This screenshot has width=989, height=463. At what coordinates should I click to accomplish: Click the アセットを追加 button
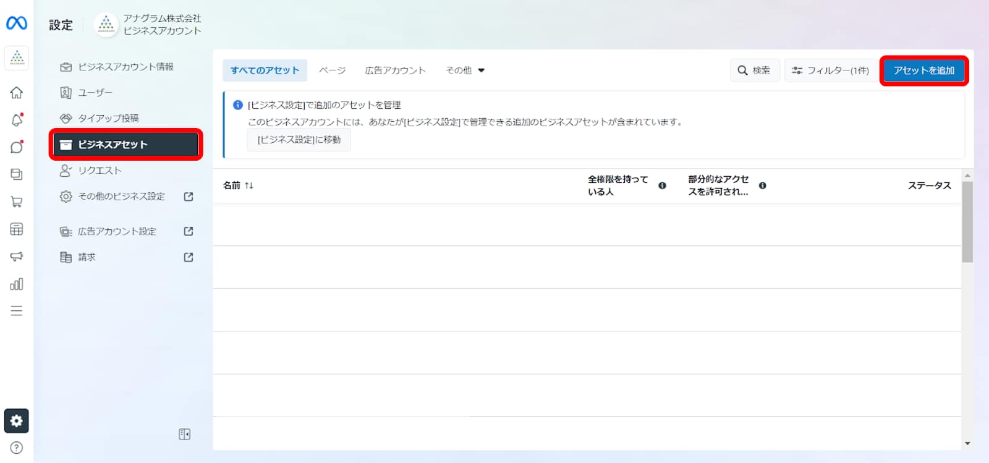coord(923,70)
